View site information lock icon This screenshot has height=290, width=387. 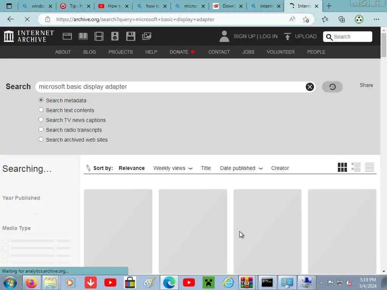pos(48,19)
